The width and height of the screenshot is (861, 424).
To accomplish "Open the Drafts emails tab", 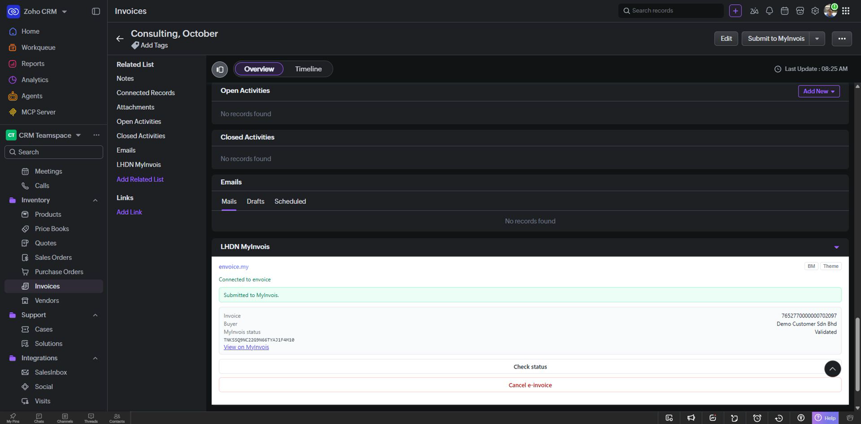I will [256, 201].
